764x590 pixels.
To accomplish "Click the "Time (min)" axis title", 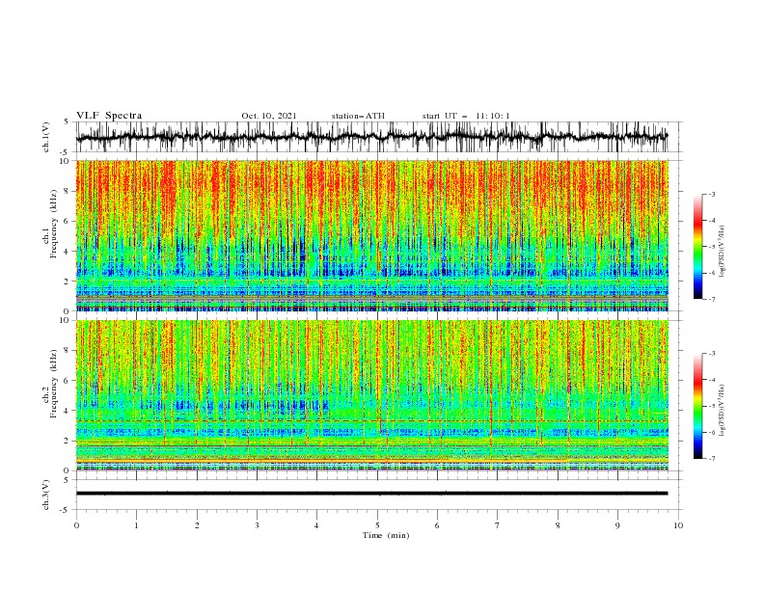I will [x=386, y=535].
